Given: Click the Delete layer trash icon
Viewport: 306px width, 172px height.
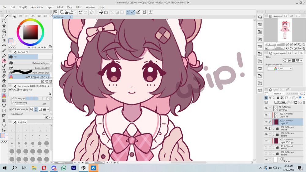Looking at the screenshot, I should coord(304,102).
